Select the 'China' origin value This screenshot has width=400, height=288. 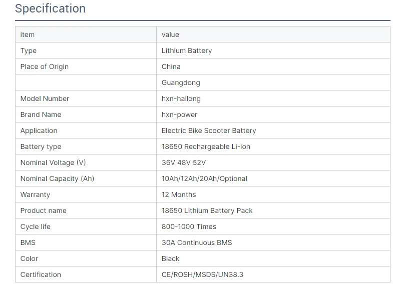(171, 66)
